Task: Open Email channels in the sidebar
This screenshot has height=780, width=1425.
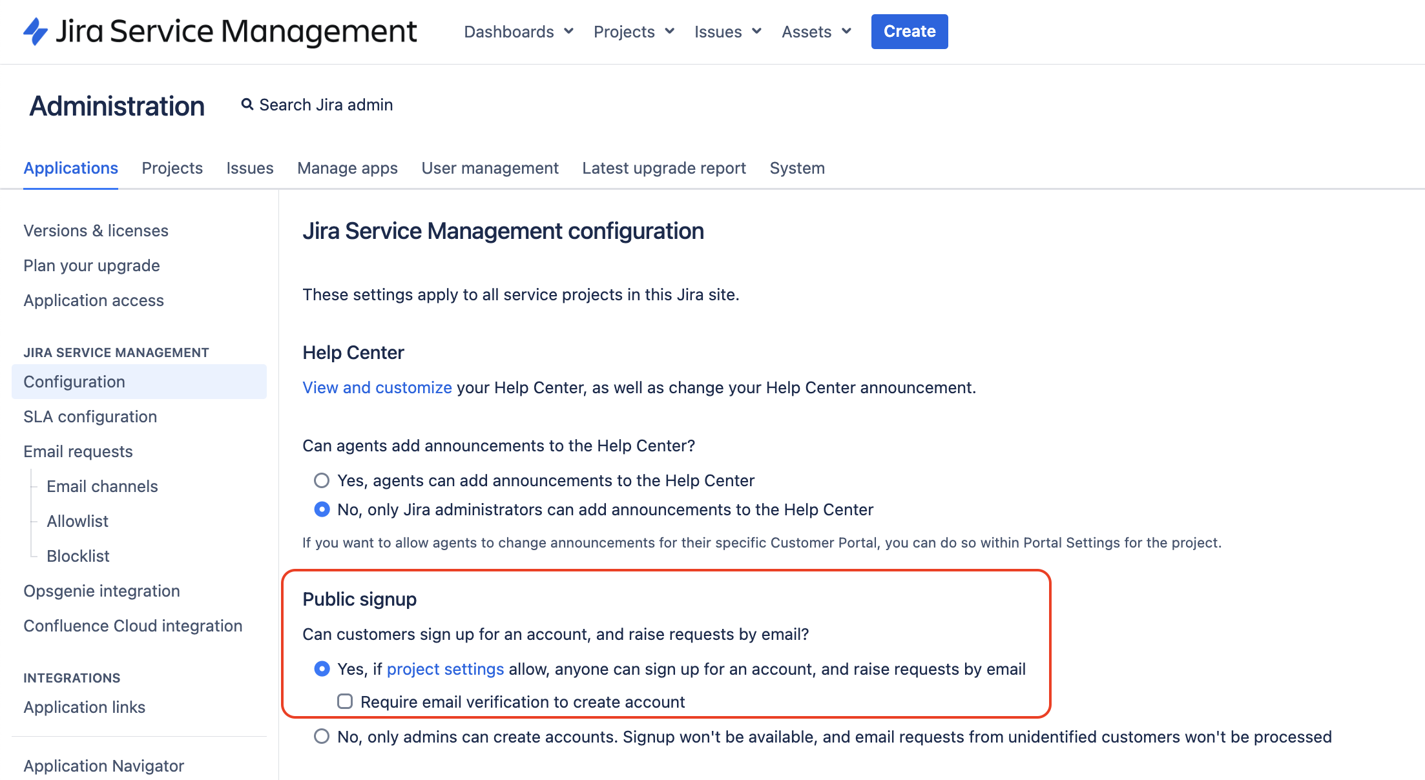Action: click(102, 486)
